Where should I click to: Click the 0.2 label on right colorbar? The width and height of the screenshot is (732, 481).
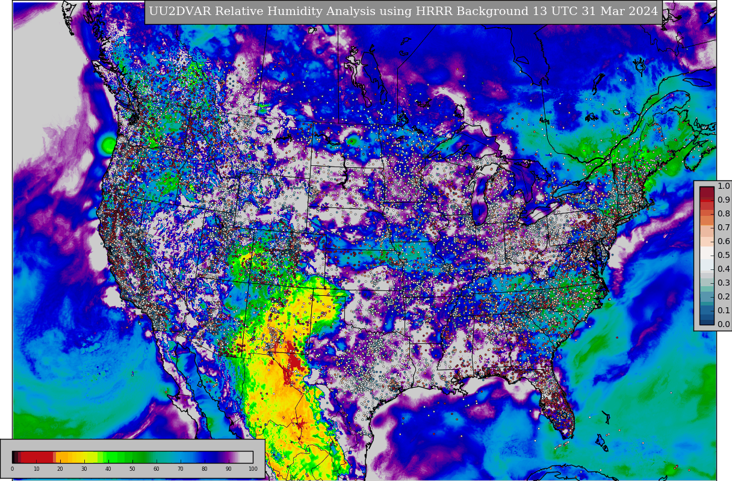724,297
